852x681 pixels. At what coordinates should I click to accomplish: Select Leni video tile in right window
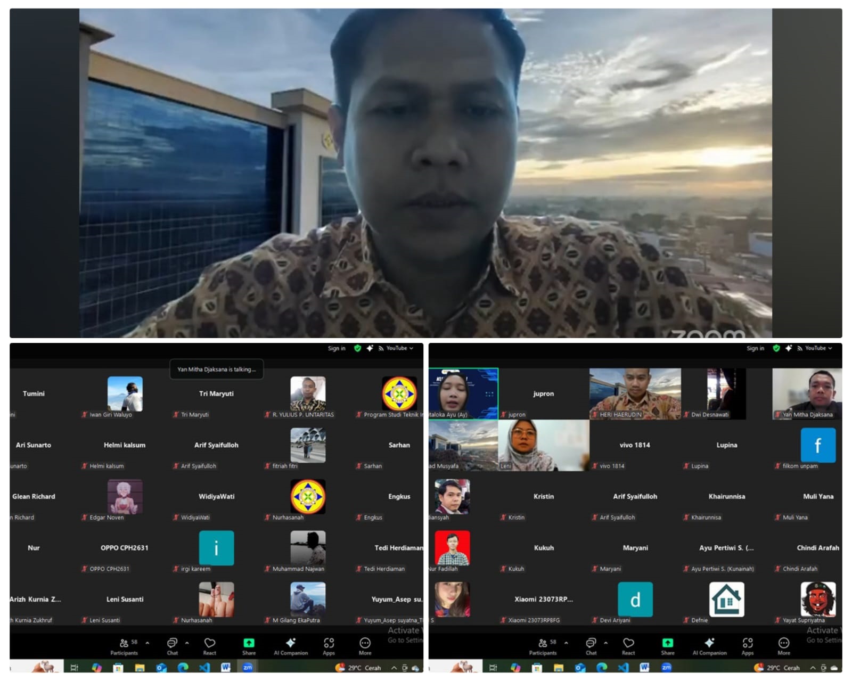coord(544,445)
